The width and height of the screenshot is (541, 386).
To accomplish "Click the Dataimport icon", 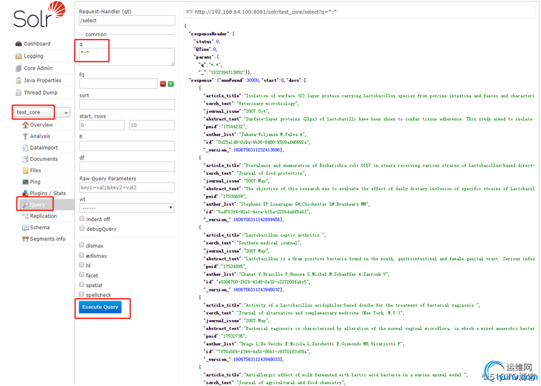I will 25,148.
